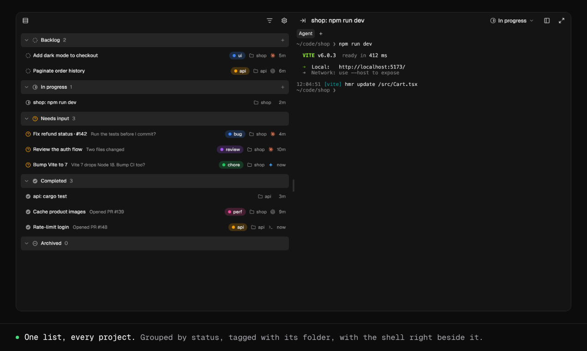Open the api: cargo test task
587x351 pixels.
coord(155,197)
